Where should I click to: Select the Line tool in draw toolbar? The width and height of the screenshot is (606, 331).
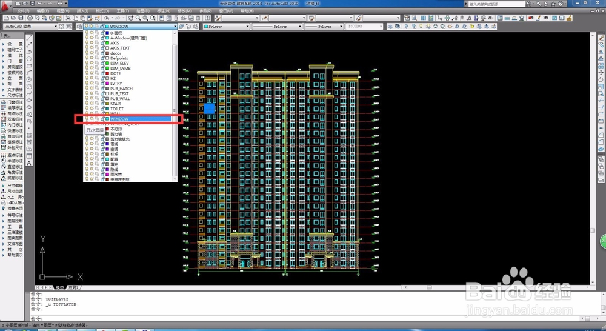click(x=29, y=38)
